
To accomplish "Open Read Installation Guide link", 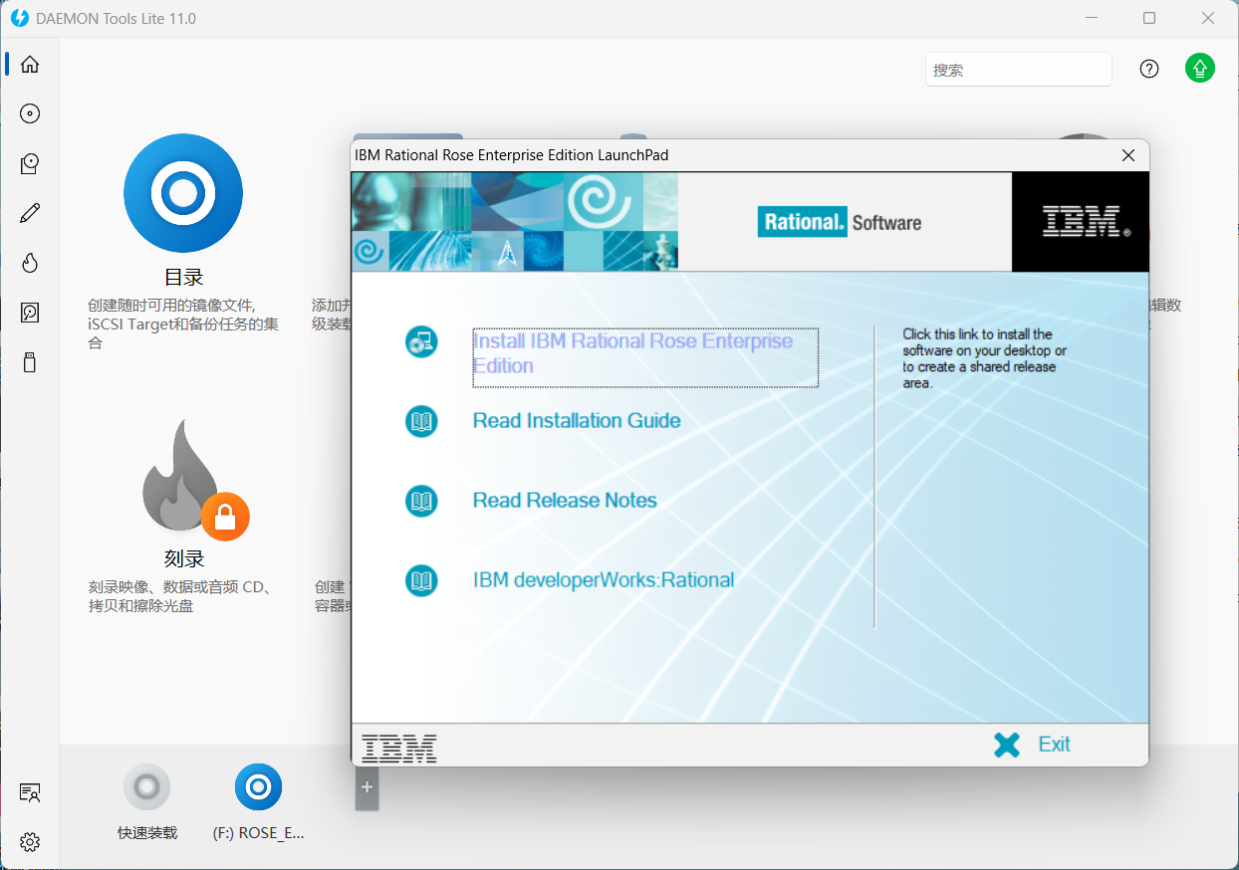I will tap(577, 421).
